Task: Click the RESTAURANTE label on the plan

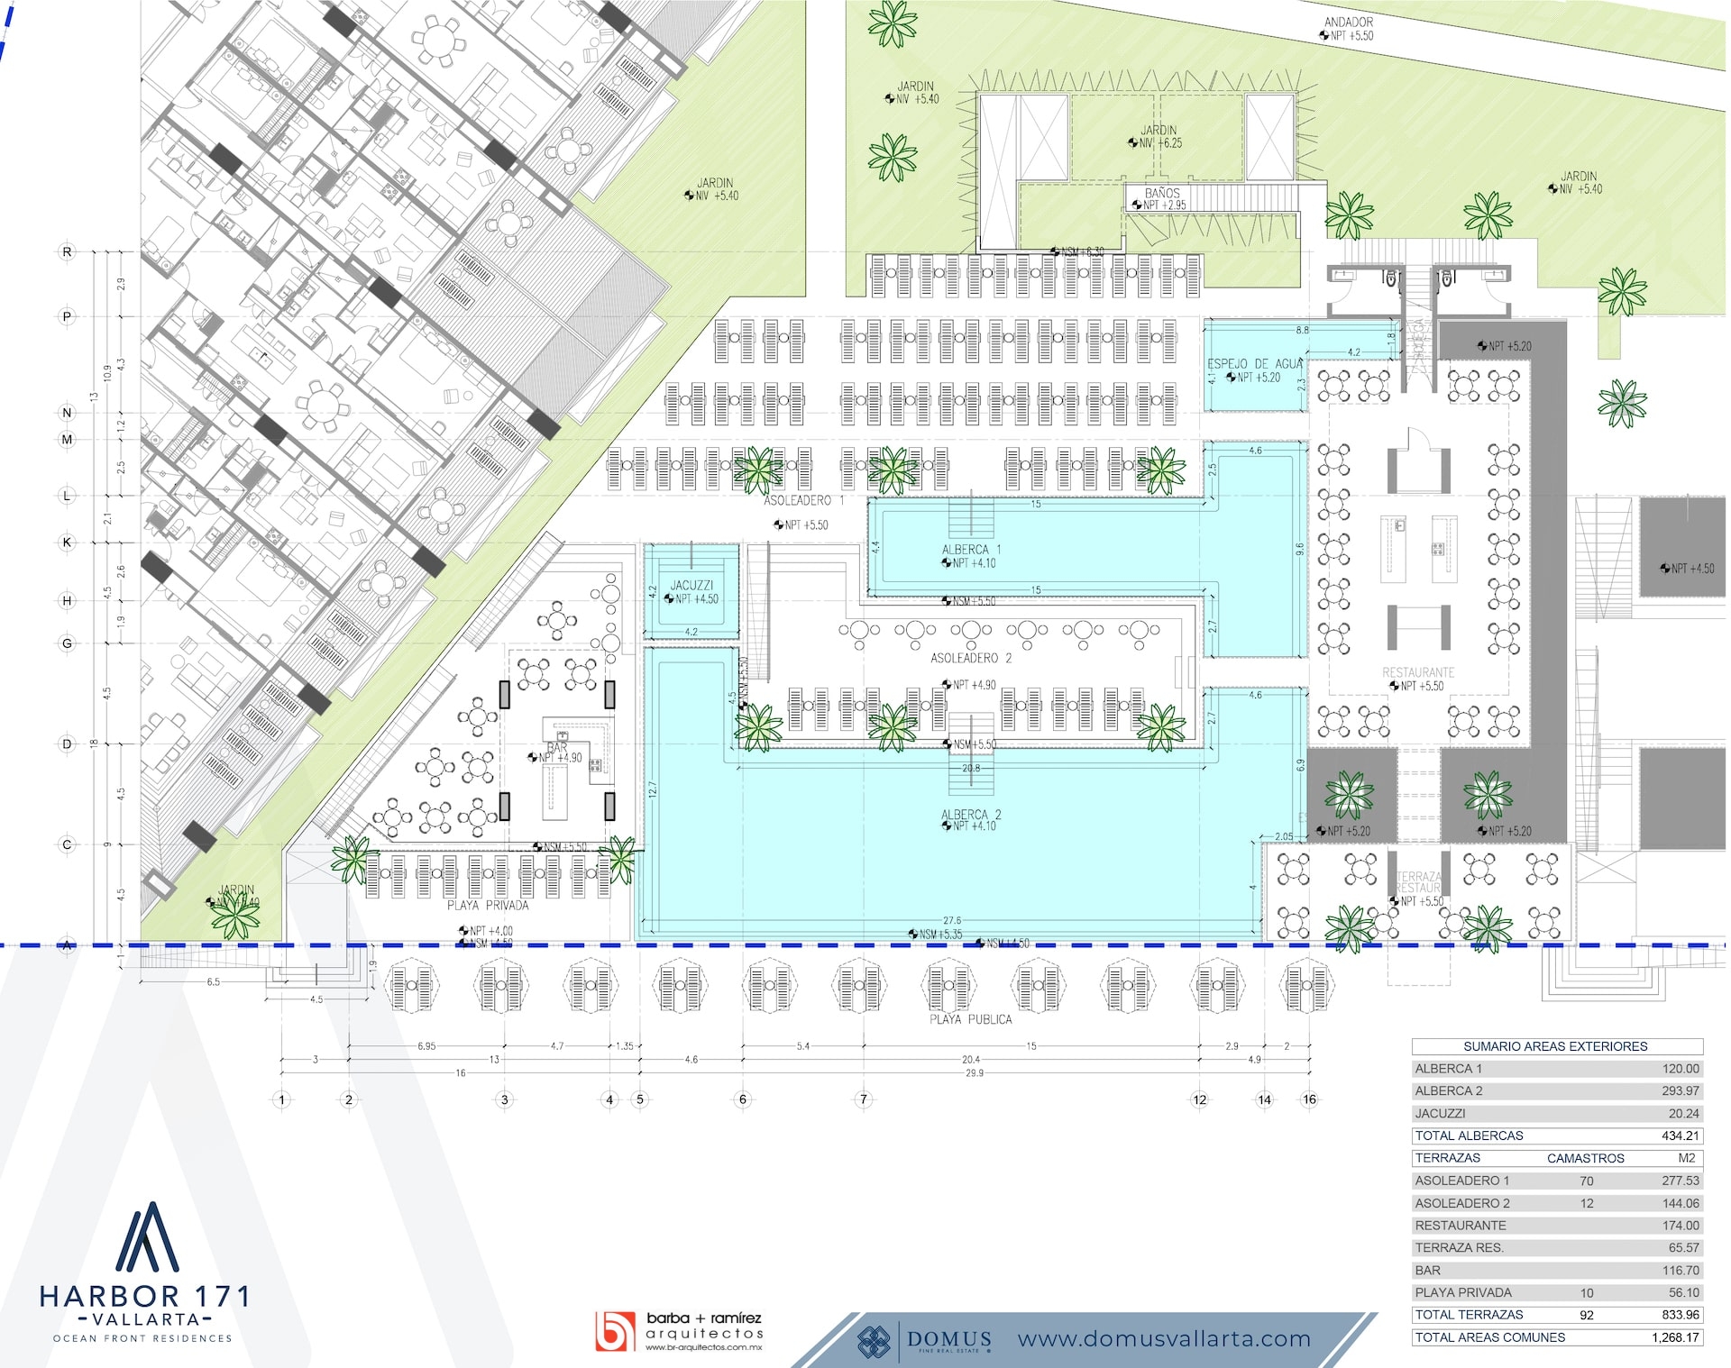Action: pos(1418,670)
